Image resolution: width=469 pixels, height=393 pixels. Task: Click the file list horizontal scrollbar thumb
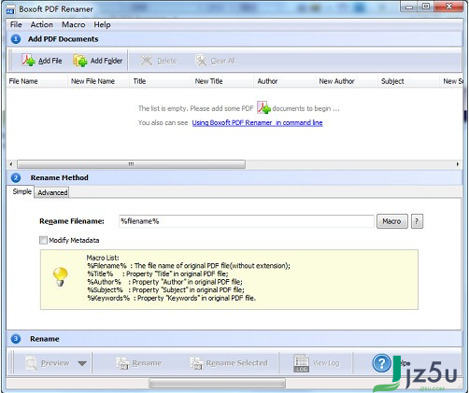(131, 164)
